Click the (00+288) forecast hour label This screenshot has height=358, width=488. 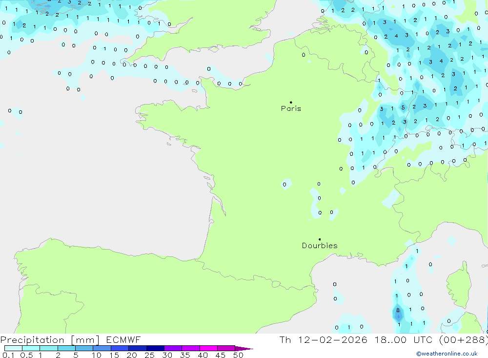point(463,339)
